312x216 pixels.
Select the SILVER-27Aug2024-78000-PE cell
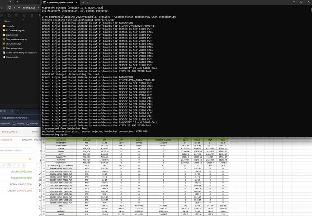coord(61,166)
